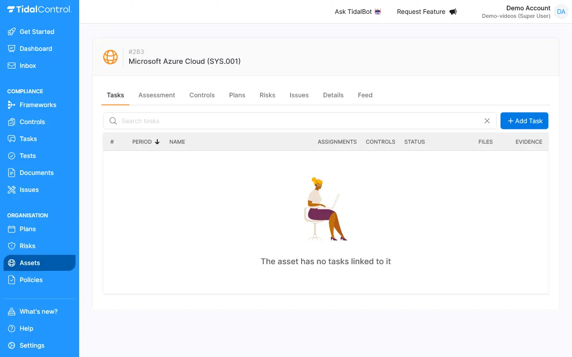This screenshot has height=357, width=572.
Task: Click the Frameworks branching icon
Action: pos(12,105)
